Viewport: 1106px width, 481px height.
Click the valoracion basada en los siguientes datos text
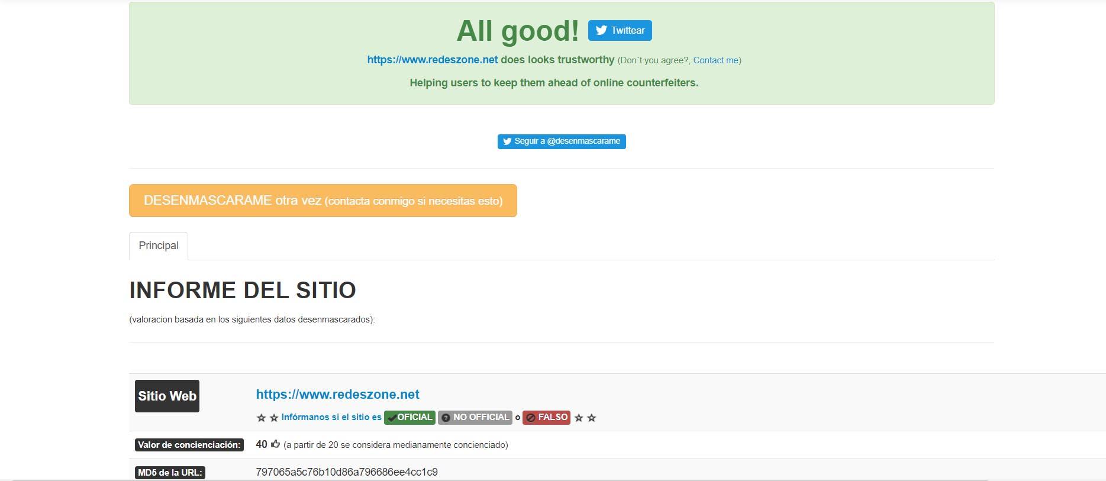[x=252, y=319]
